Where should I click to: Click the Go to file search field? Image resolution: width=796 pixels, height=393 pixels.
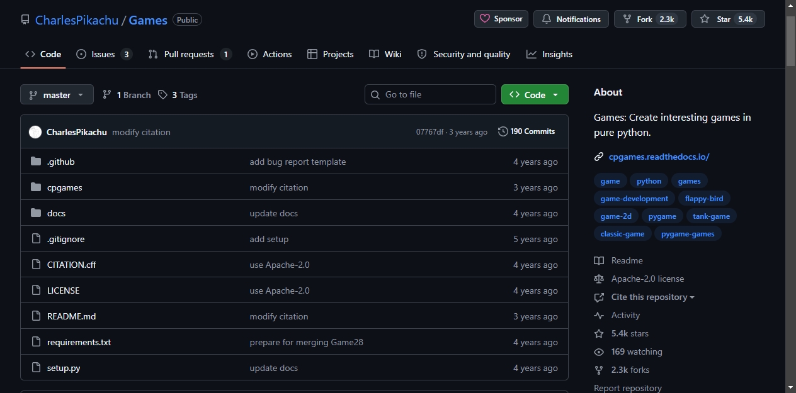430,94
